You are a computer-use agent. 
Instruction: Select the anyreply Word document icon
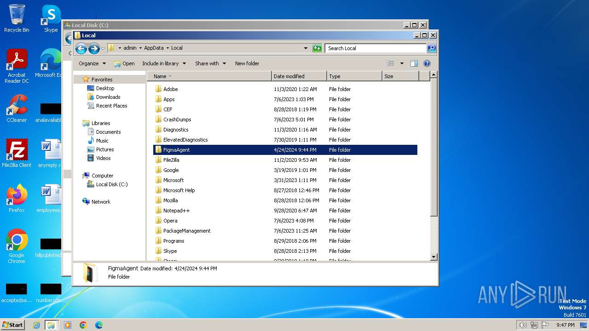[x=51, y=154]
